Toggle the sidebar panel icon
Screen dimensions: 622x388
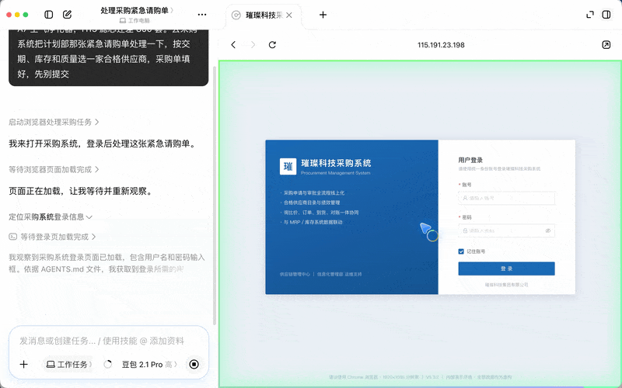coord(49,15)
